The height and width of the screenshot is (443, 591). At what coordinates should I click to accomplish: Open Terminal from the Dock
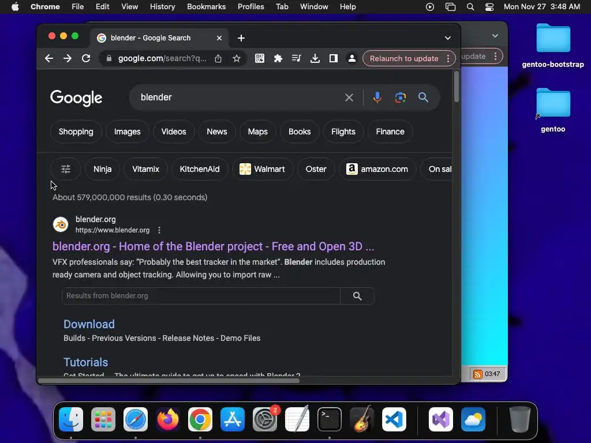point(330,419)
